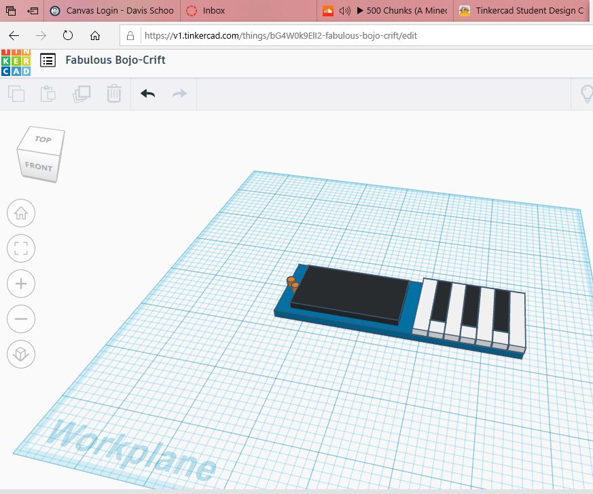Duplicate the shape with the Duplicate icon
Image resolution: width=593 pixels, height=494 pixels.
point(81,93)
